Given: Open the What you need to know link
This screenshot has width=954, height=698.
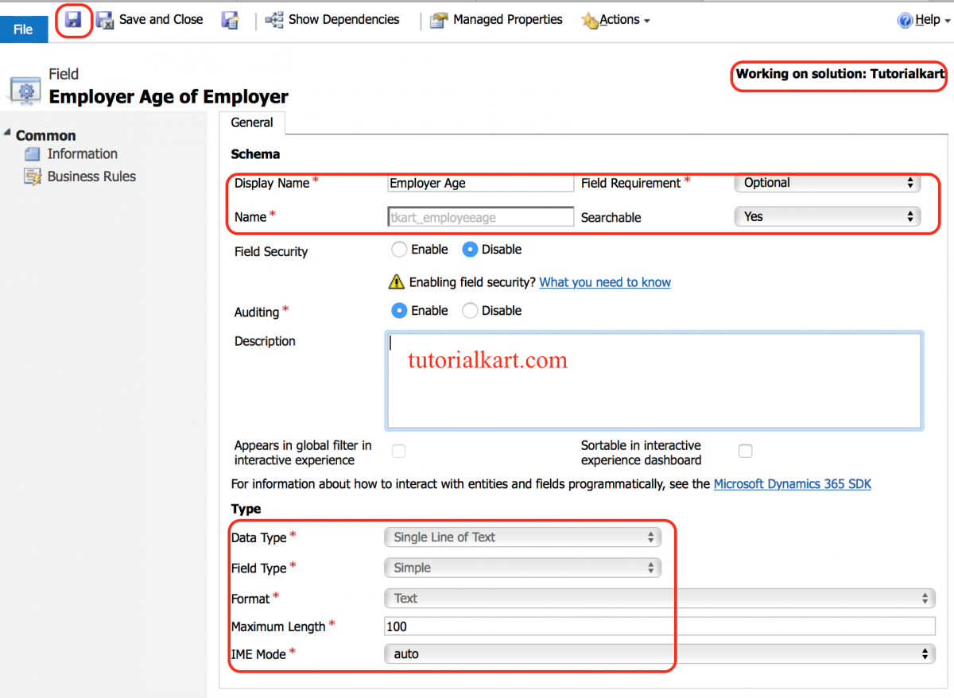Looking at the screenshot, I should click(x=605, y=281).
